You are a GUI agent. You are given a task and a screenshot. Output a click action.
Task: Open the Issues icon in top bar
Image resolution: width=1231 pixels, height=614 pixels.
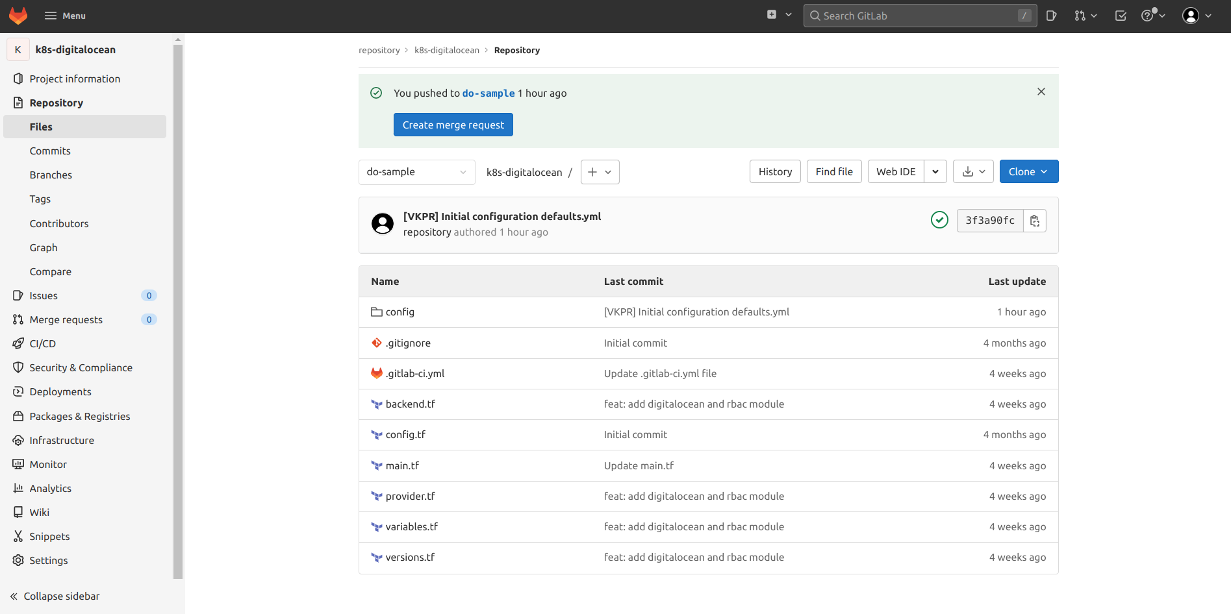(x=1052, y=16)
